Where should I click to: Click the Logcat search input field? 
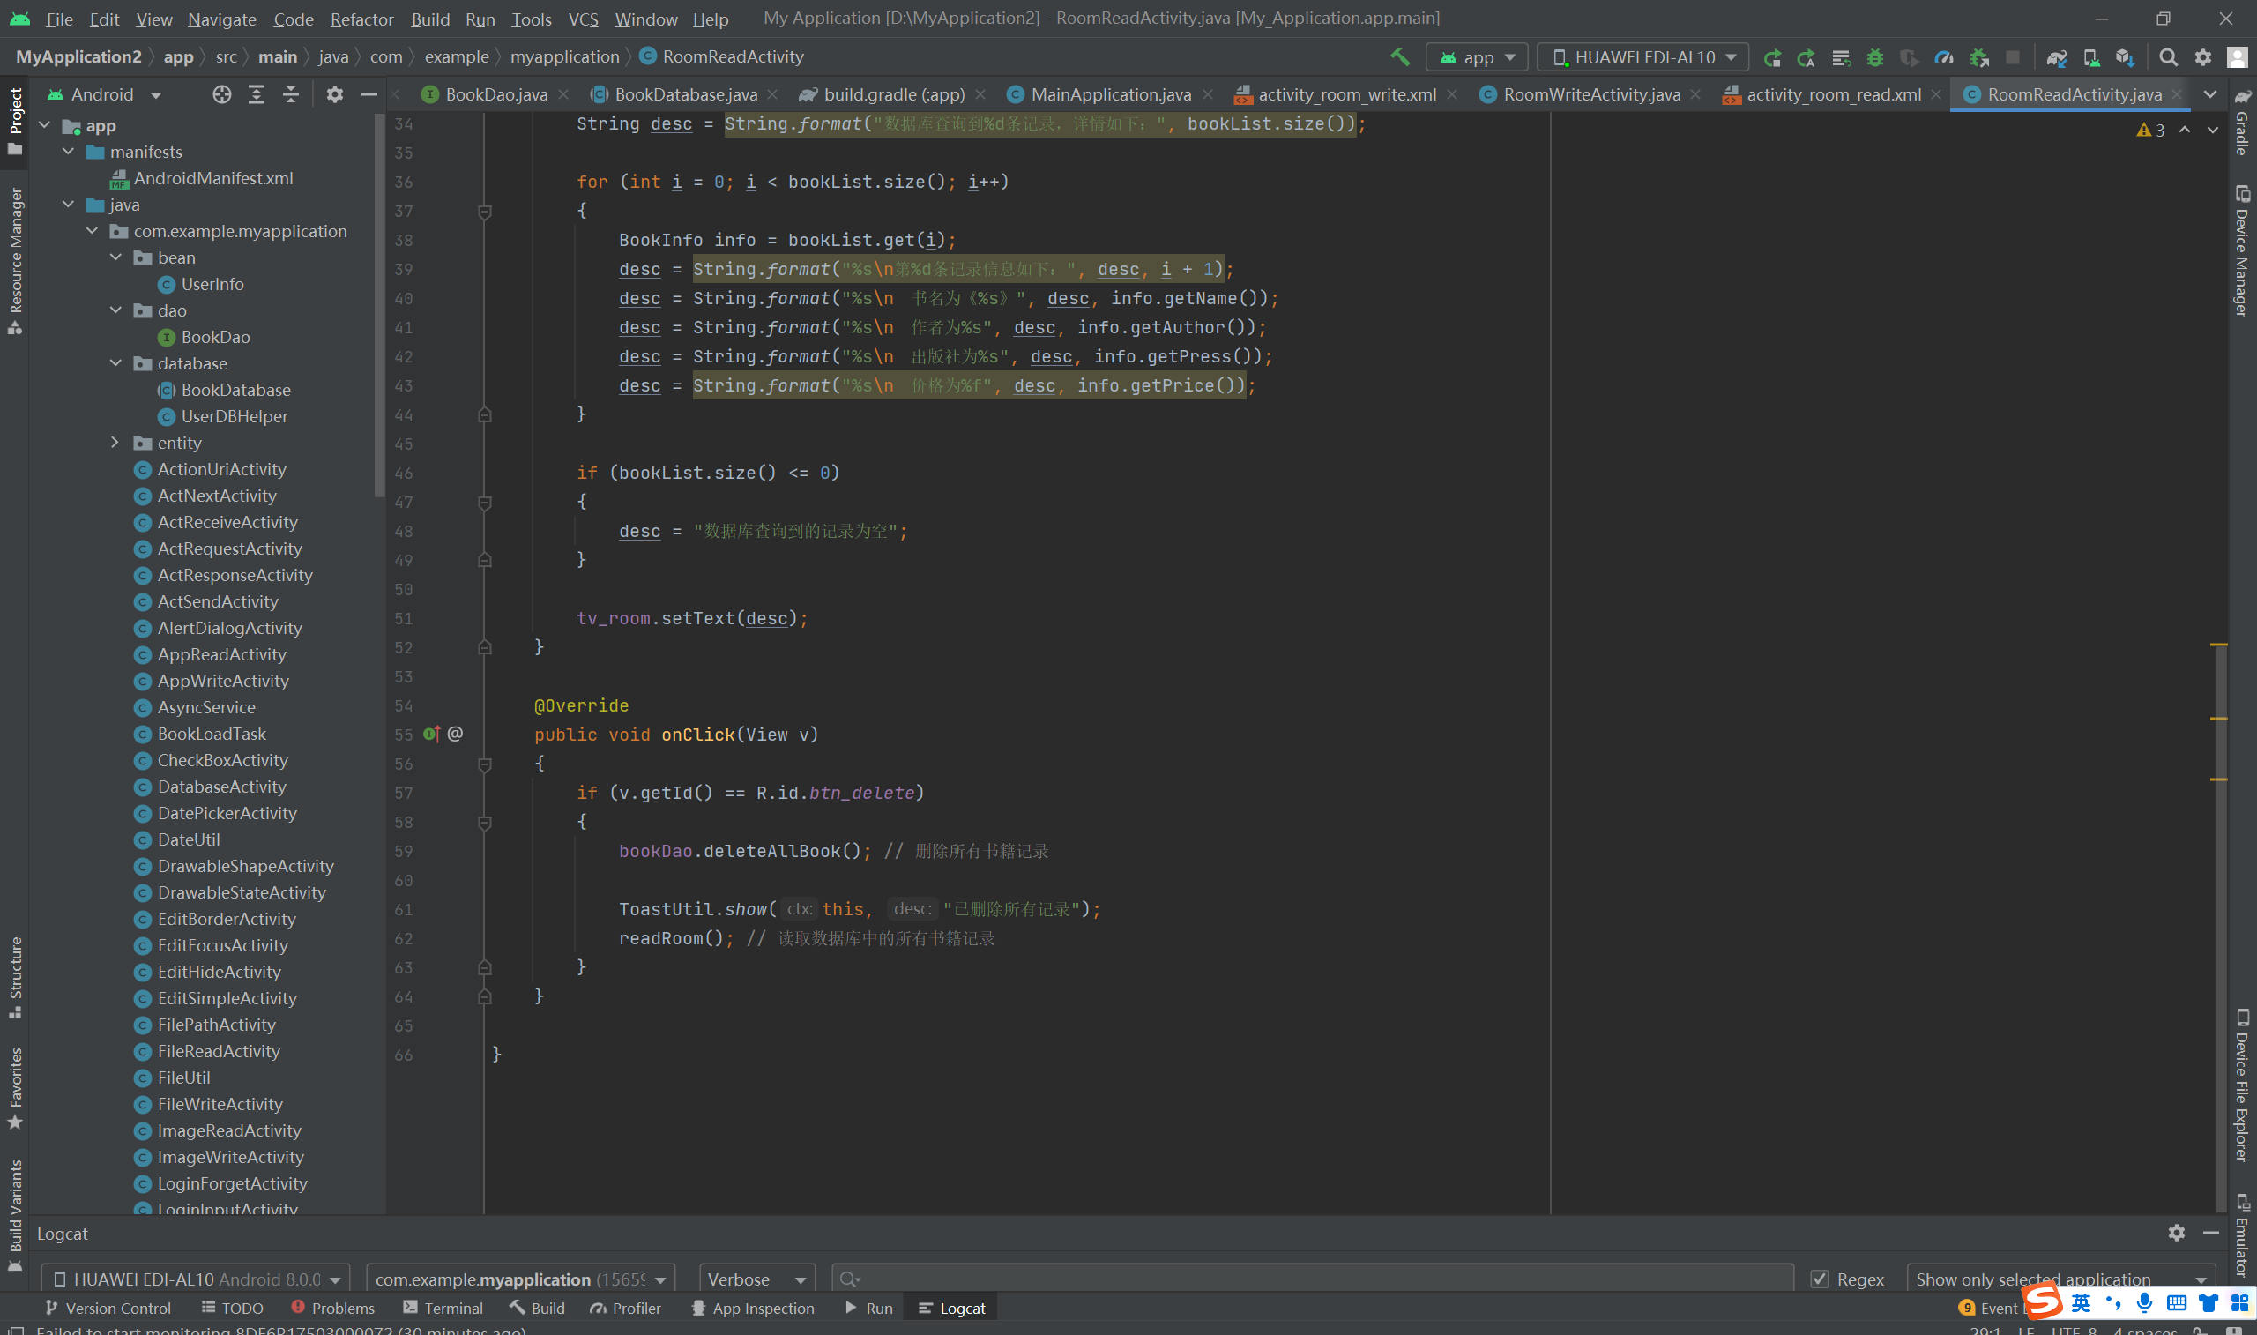(1313, 1279)
